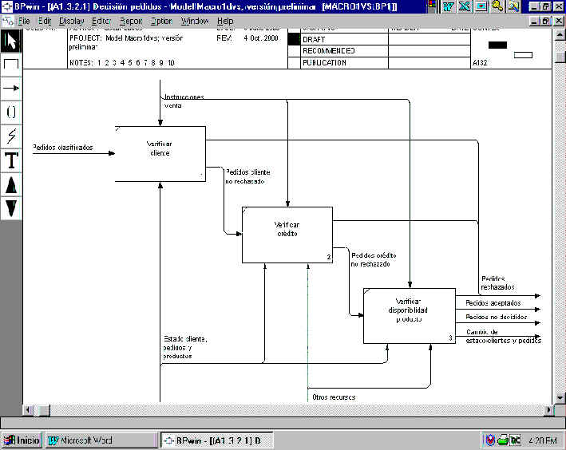Open the Display menu
The height and width of the screenshot is (450, 566).
[x=72, y=21]
